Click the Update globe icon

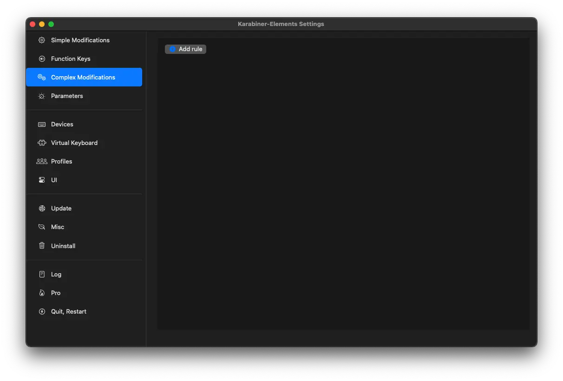point(42,208)
